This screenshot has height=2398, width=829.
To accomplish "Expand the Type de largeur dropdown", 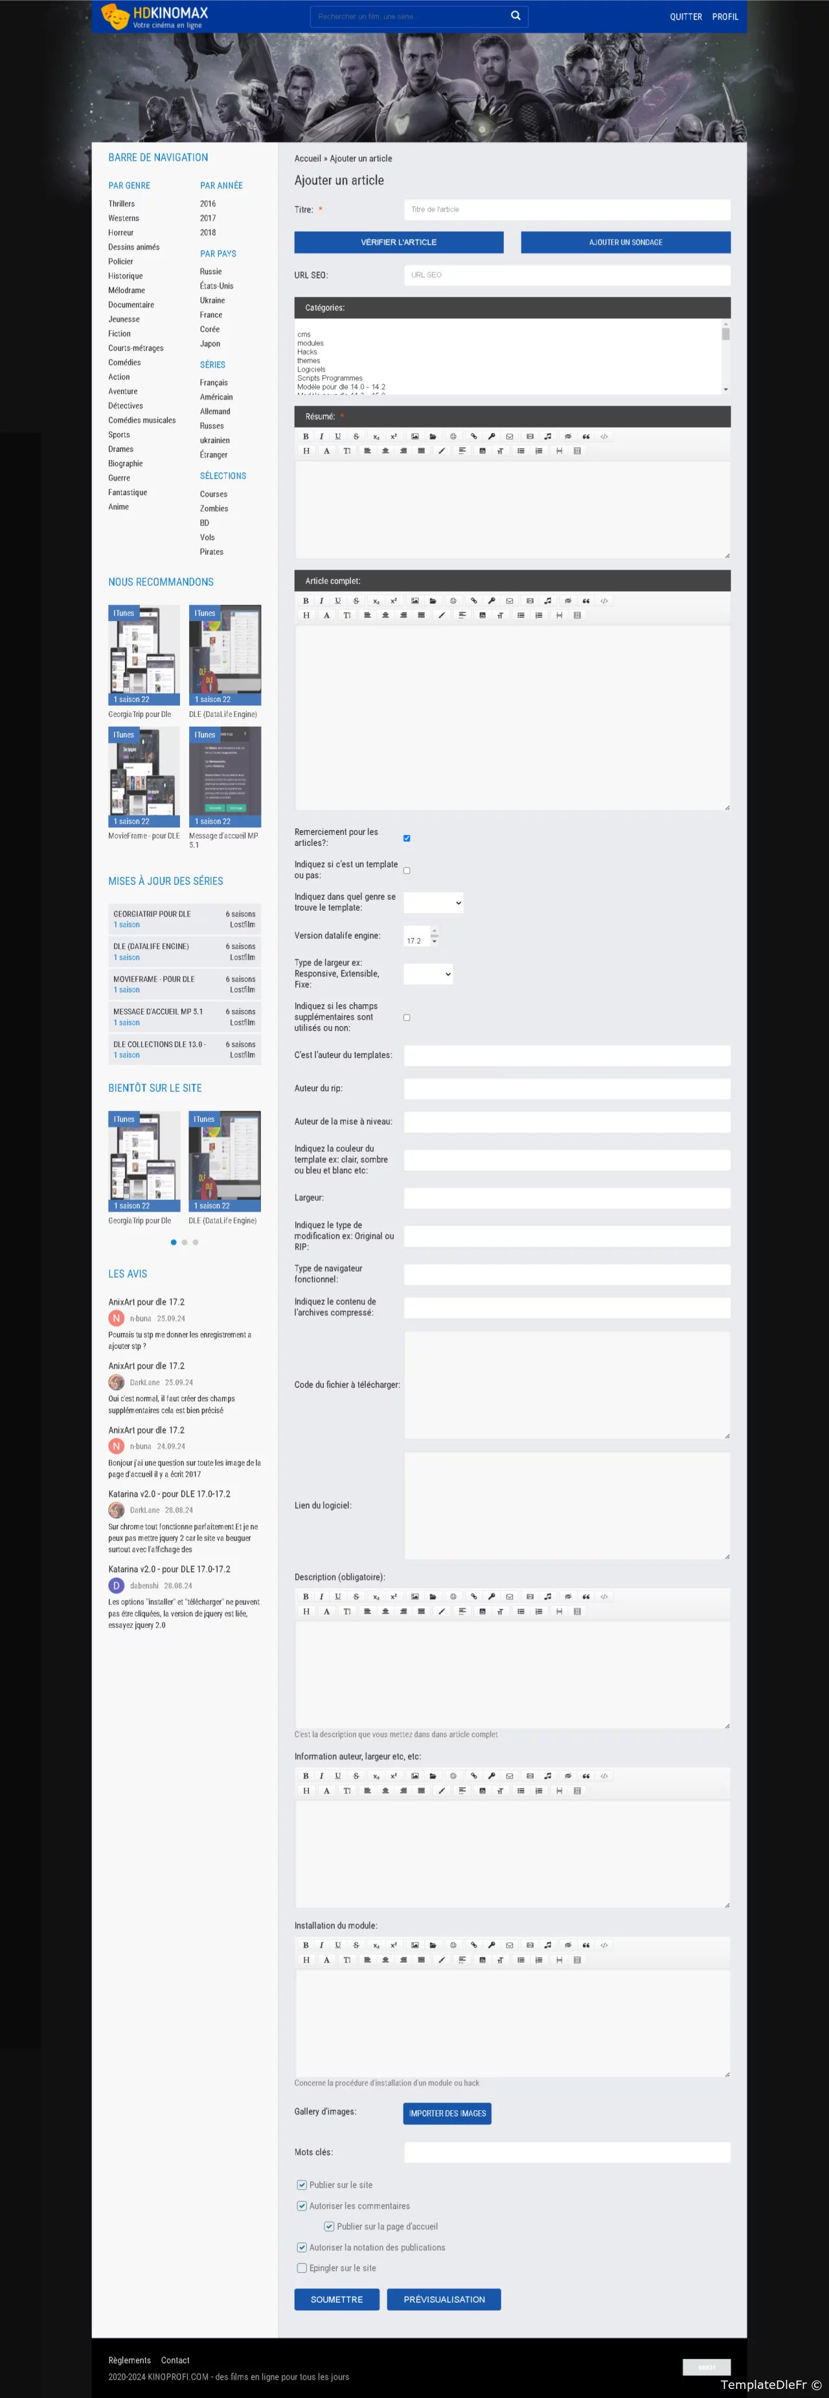I will tap(429, 974).
